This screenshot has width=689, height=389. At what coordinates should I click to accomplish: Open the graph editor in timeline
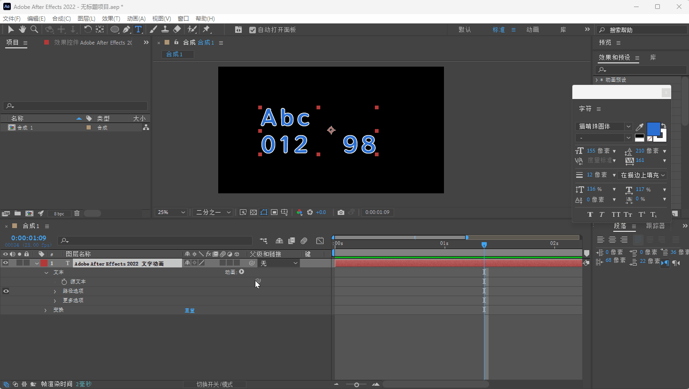click(320, 241)
